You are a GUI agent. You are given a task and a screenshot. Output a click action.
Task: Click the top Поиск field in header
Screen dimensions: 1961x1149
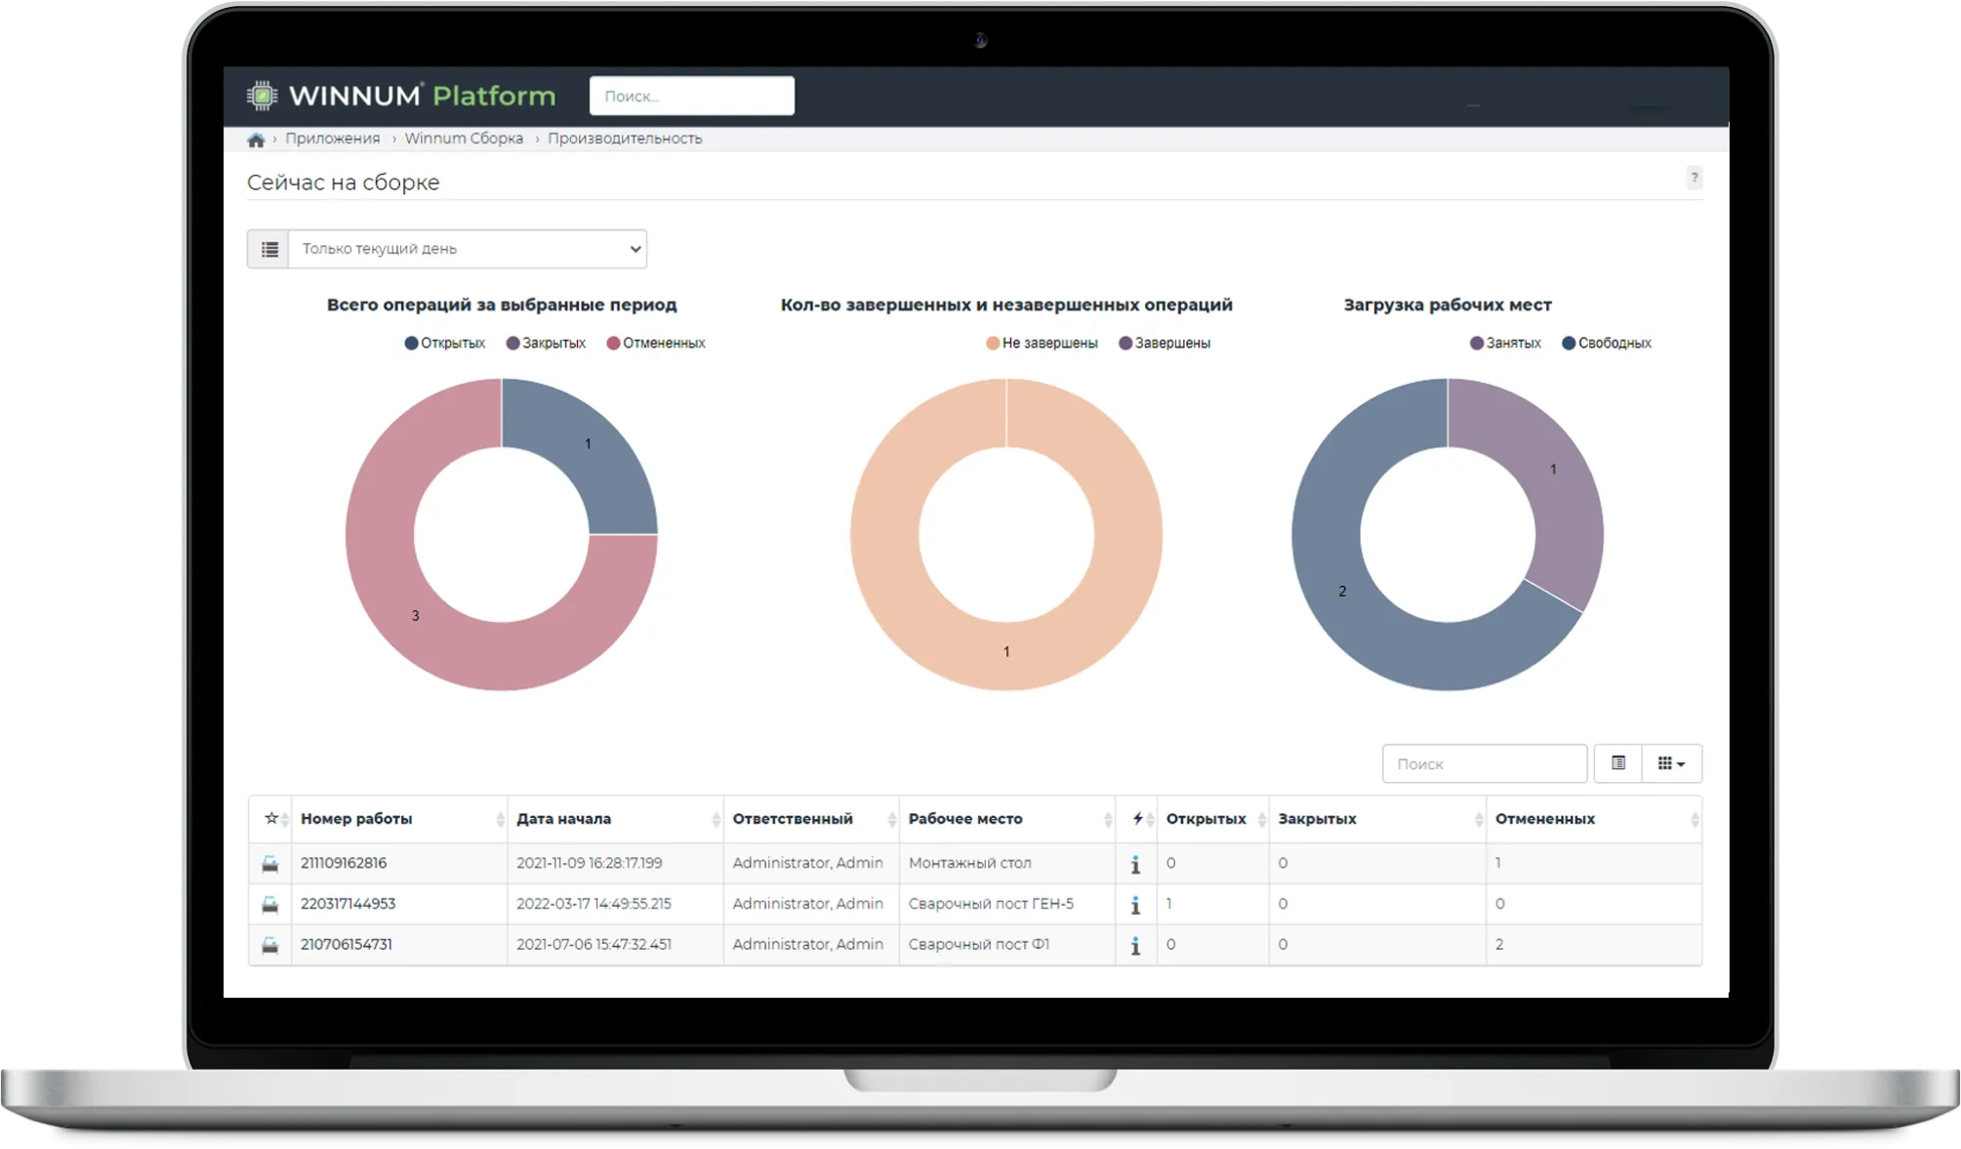[691, 96]
